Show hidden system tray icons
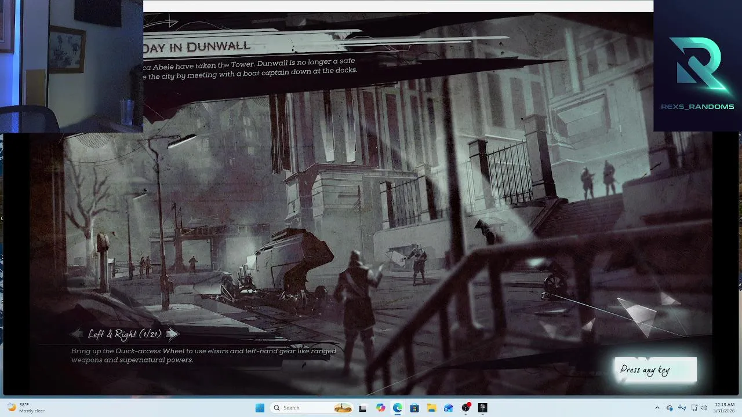Screen dimensions: 742x417 657,408
